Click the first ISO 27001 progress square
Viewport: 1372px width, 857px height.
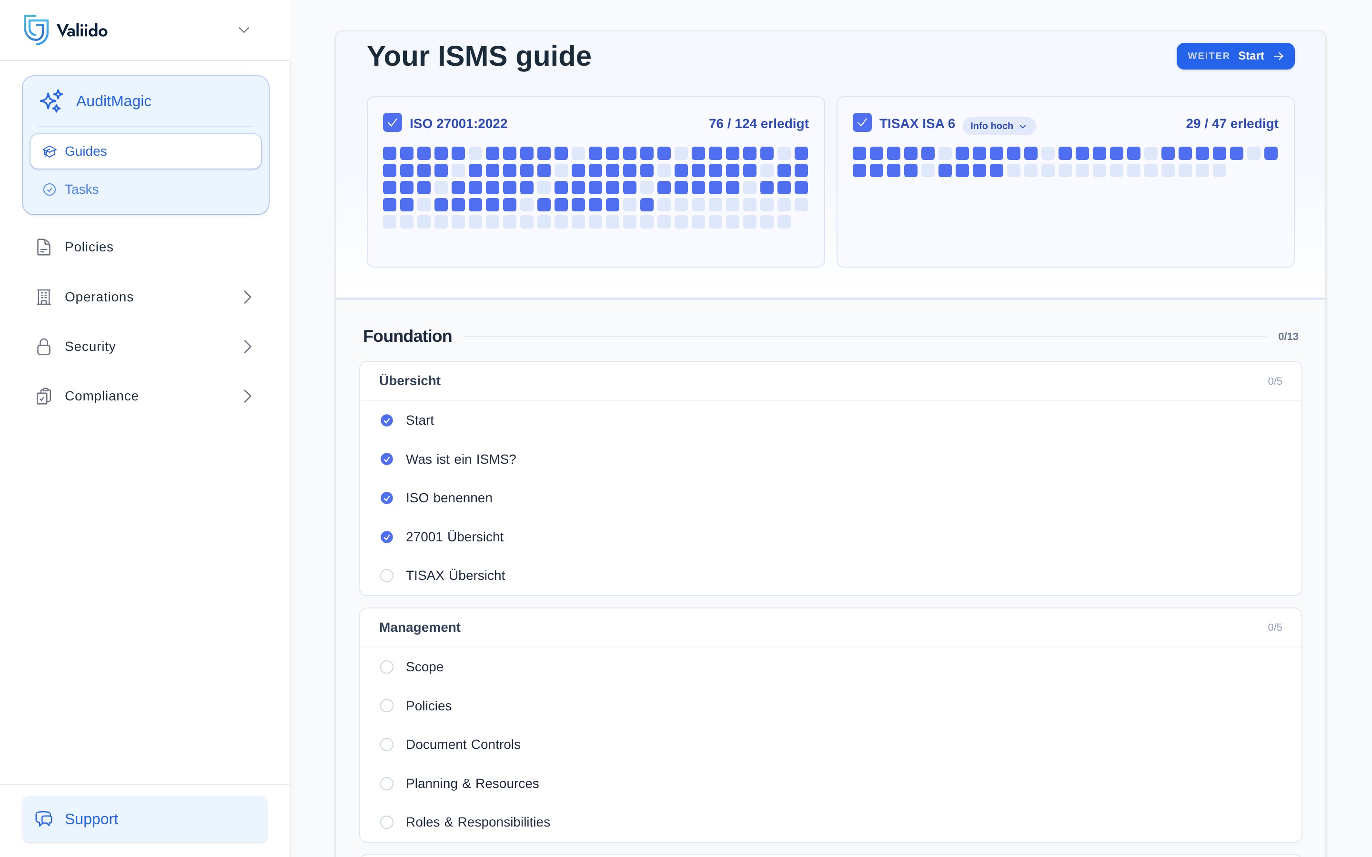[x=390, y=153]
